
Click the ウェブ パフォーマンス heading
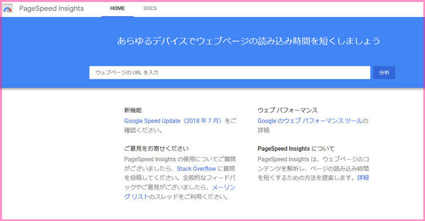[x=287, y=110]
